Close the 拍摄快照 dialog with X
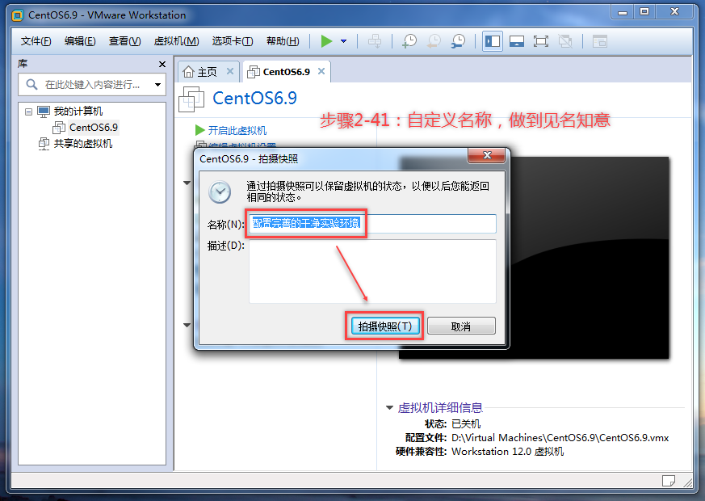 (487, 155)
